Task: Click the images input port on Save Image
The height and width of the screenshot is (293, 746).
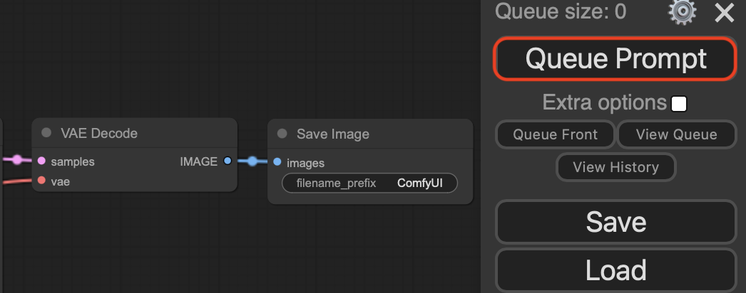Action: [277, 163]
